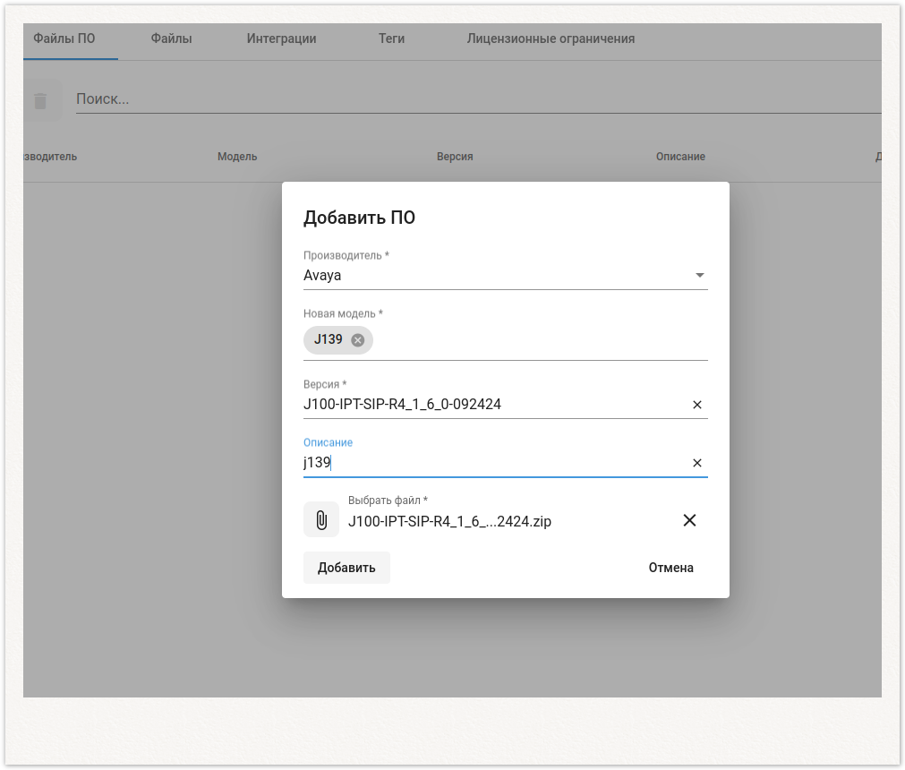
Task: Expand the Производитель dropdown arrow
Action: pyautogui.click(x=699, y=276)
